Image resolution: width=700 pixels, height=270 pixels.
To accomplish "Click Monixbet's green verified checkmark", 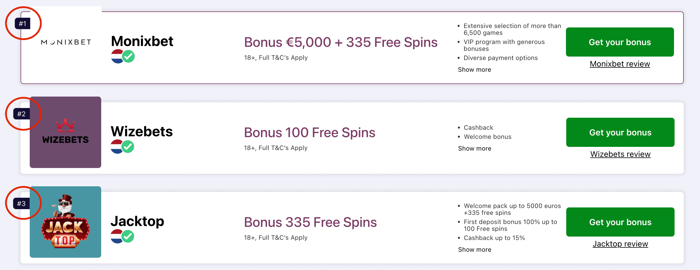I will tap(129, 57).
